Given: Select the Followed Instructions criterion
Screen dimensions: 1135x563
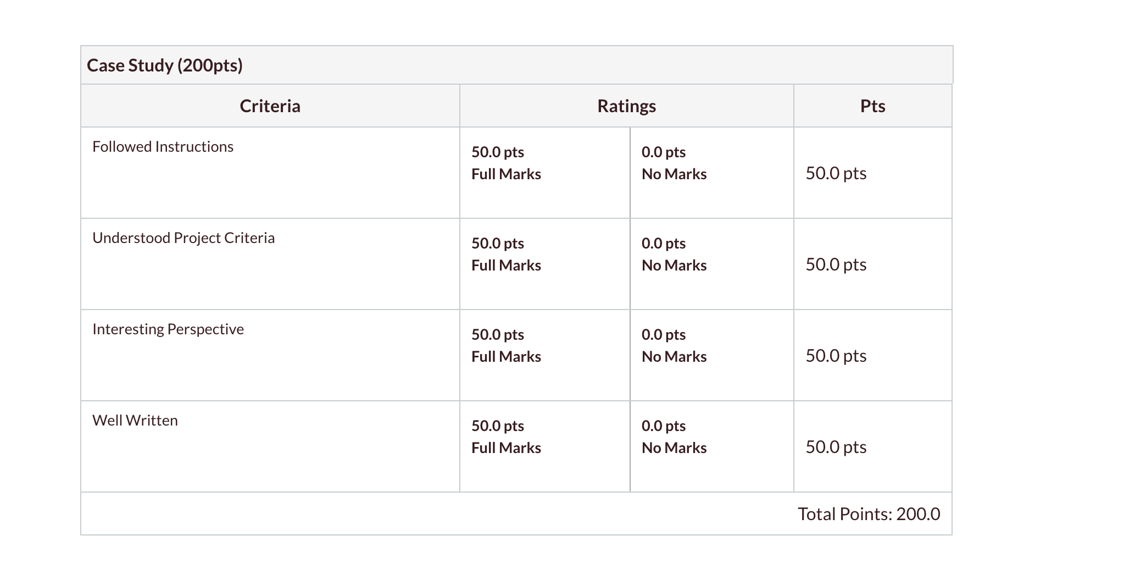Looking at the screenshot, I should (163, 147).
